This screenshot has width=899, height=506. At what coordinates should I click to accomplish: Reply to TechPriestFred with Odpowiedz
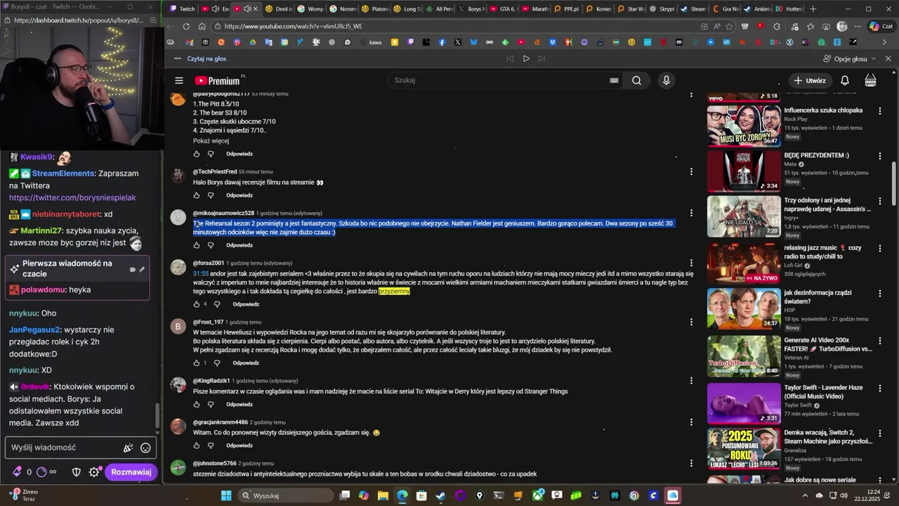239,195
